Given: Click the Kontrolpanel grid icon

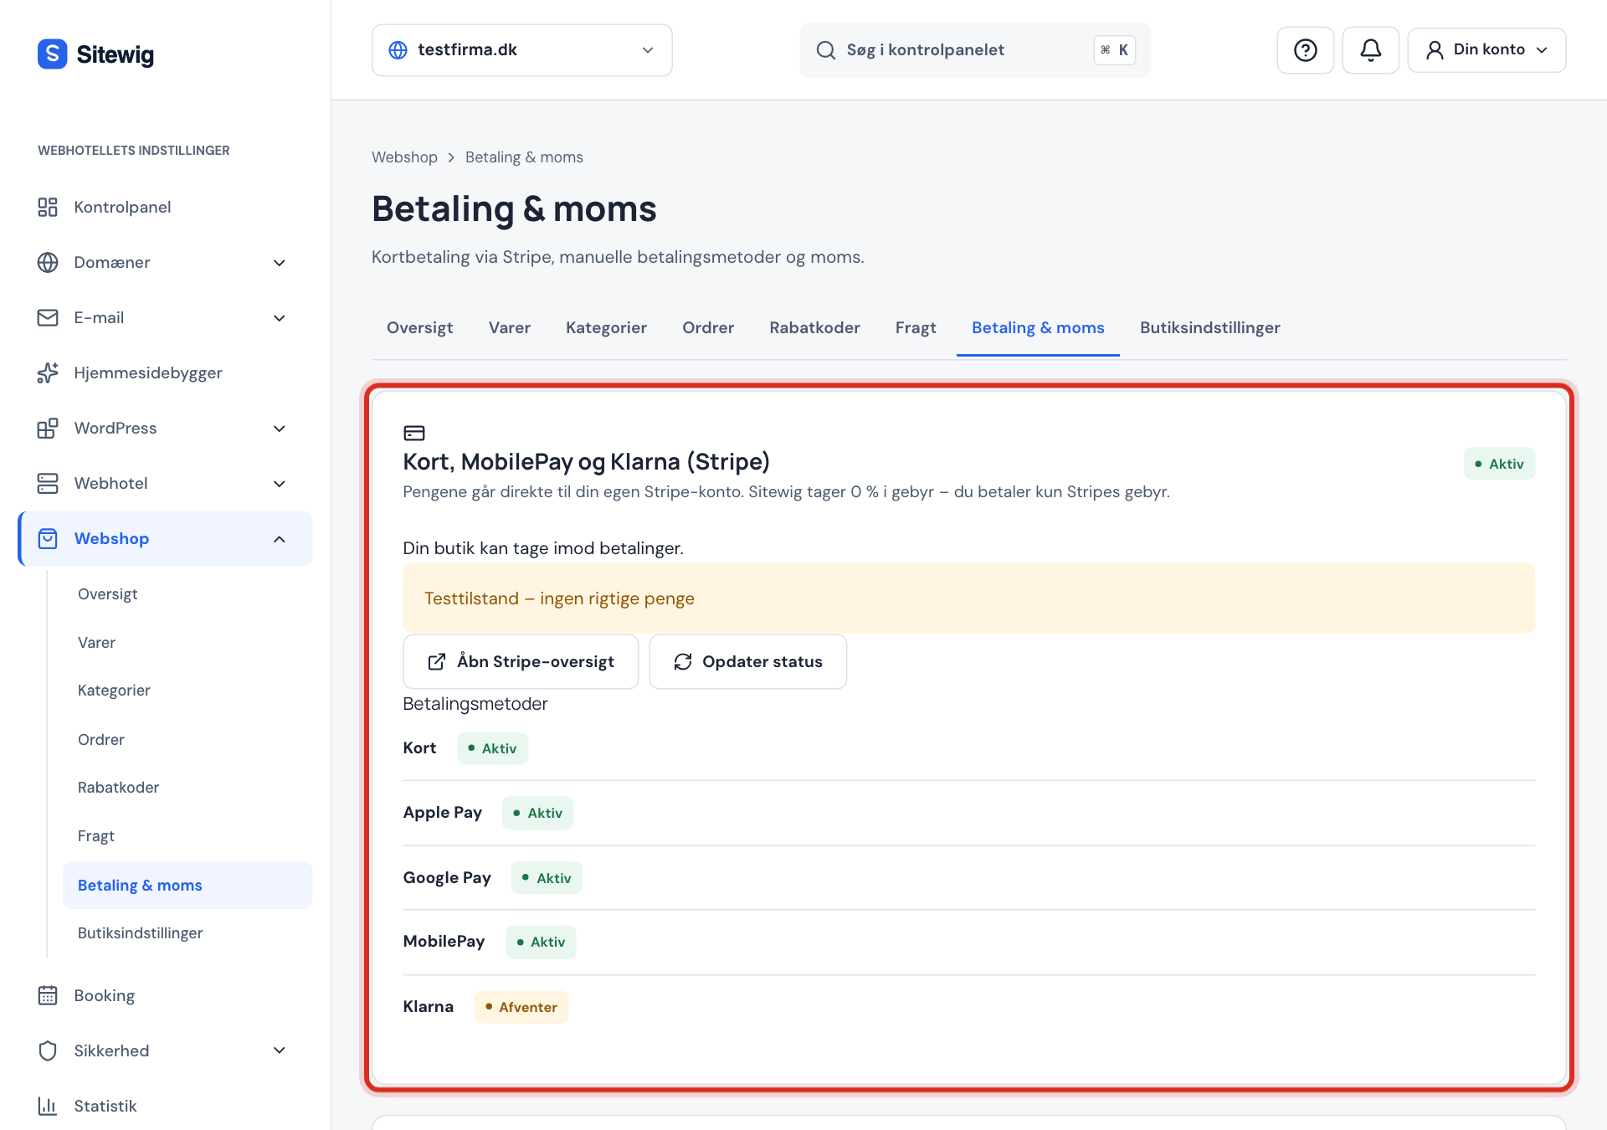Looking at the screenshot, I should coord(48,207).
